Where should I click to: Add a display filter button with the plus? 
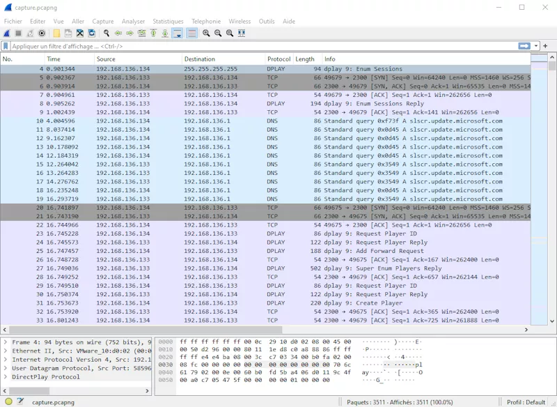545,46
